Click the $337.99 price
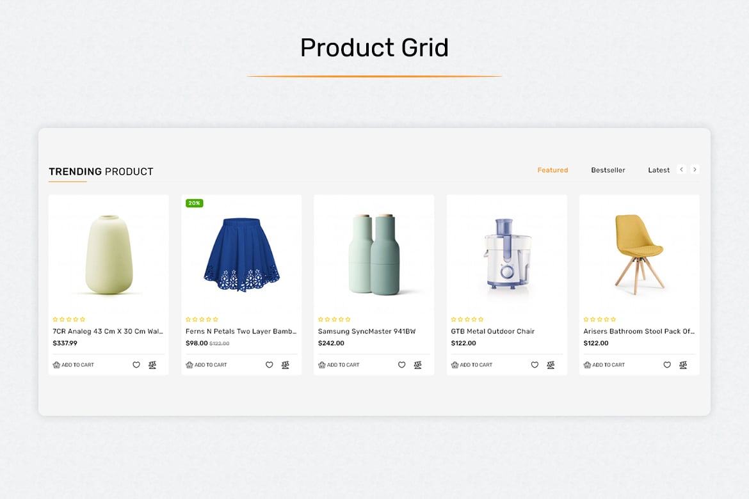 point(65,344)
